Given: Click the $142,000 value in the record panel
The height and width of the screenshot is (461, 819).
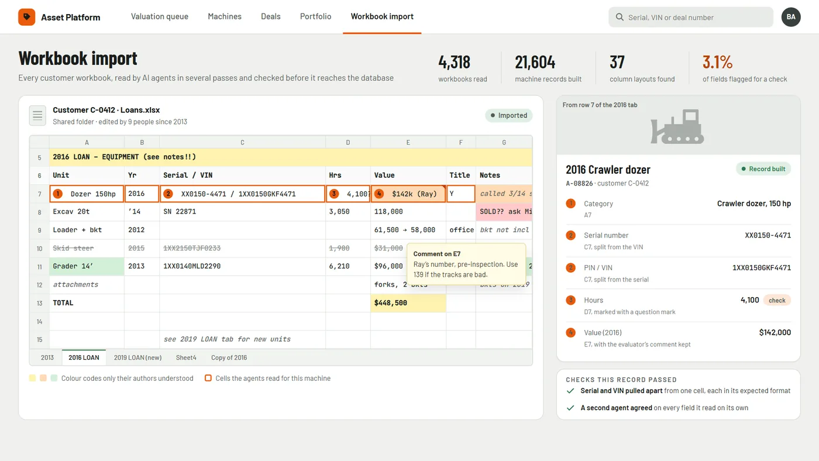Looking at the screenshot, I should [775, 332].
